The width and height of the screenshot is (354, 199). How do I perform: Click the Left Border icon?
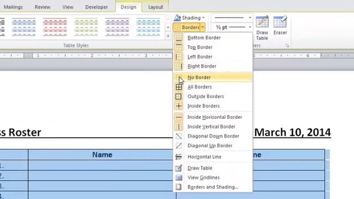(179, 56)
